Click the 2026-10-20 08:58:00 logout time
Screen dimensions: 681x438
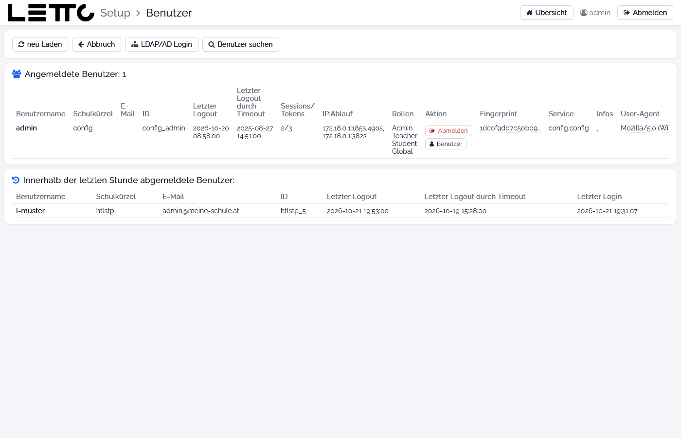[x=211, y=132]
